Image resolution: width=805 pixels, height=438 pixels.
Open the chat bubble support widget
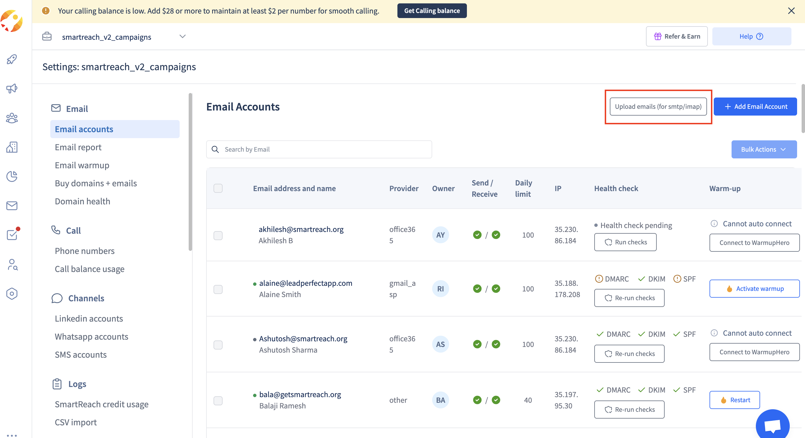(772, 425)
